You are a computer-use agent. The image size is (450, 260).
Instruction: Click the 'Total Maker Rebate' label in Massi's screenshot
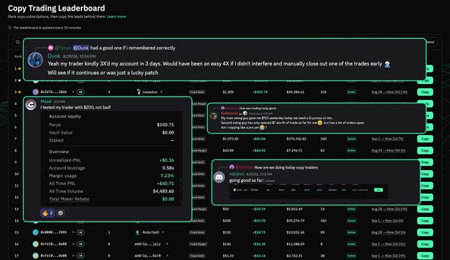[69, 199]
